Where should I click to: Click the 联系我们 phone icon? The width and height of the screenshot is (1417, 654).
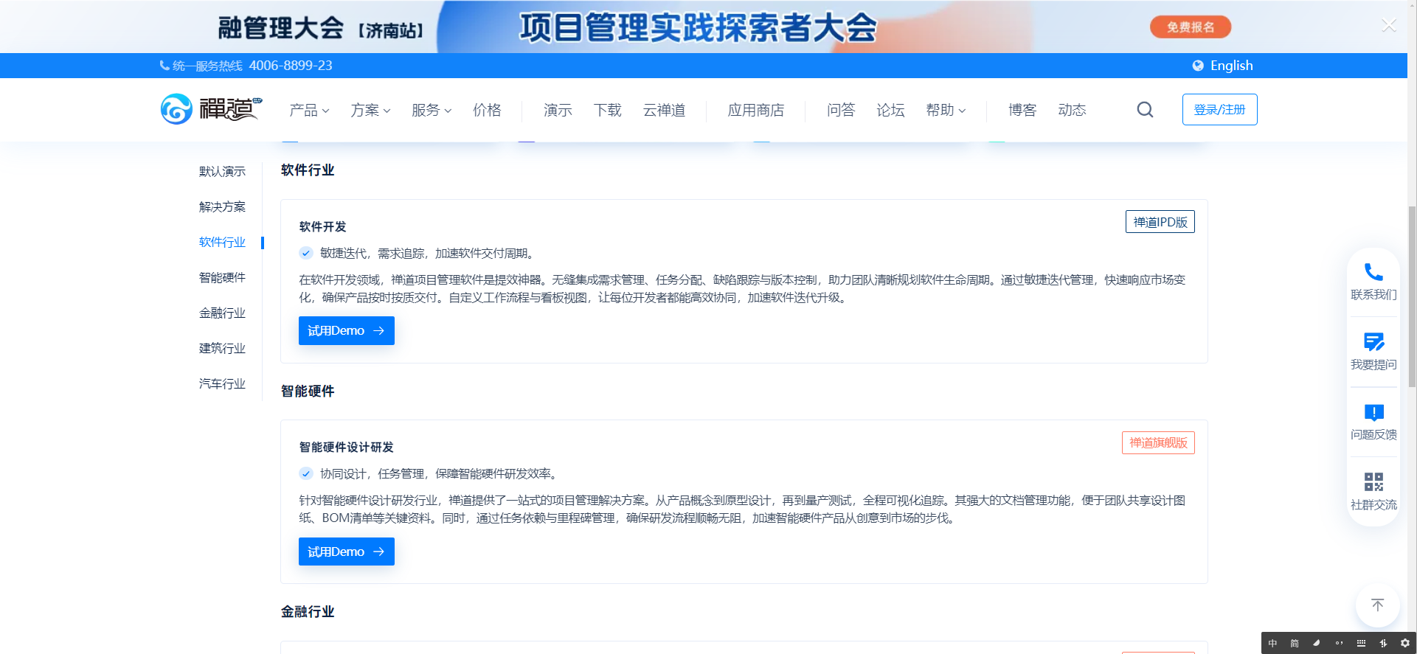pyautogui.click(x=1373, y=272)
